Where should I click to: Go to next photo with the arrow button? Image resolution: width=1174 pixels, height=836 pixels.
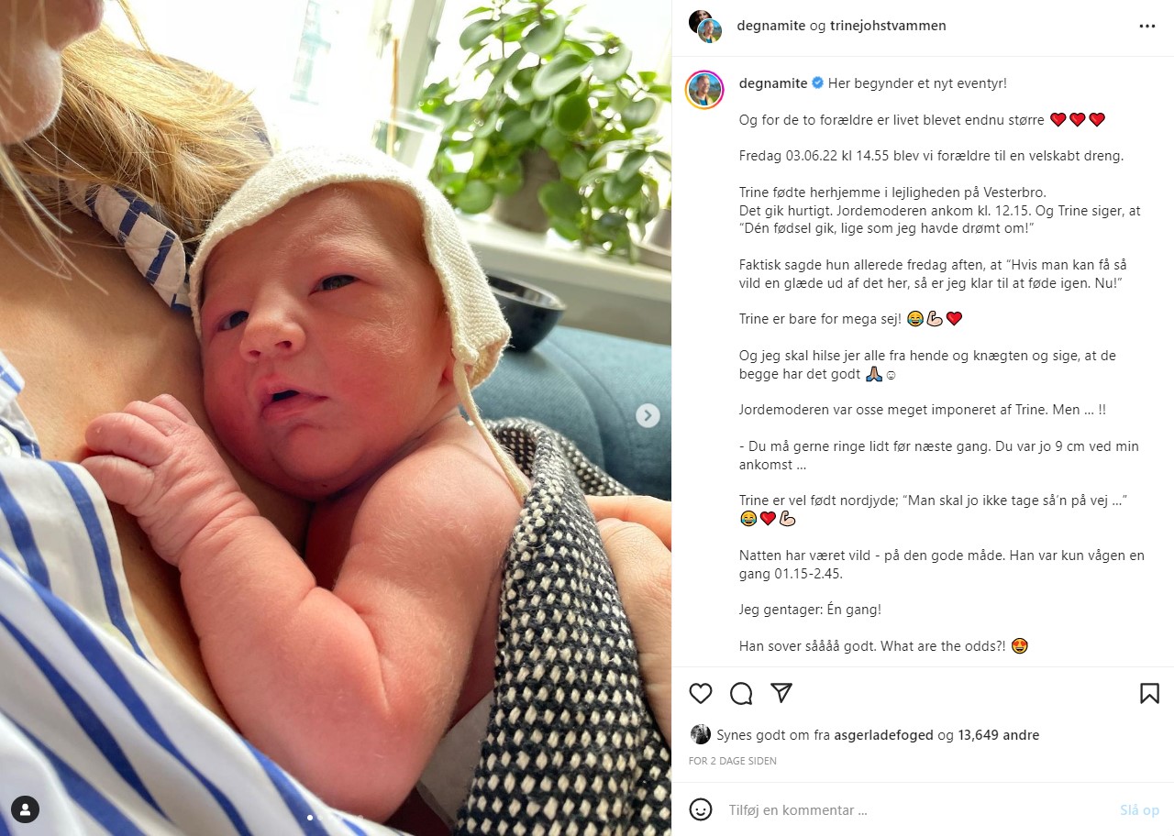coord(648,415)
